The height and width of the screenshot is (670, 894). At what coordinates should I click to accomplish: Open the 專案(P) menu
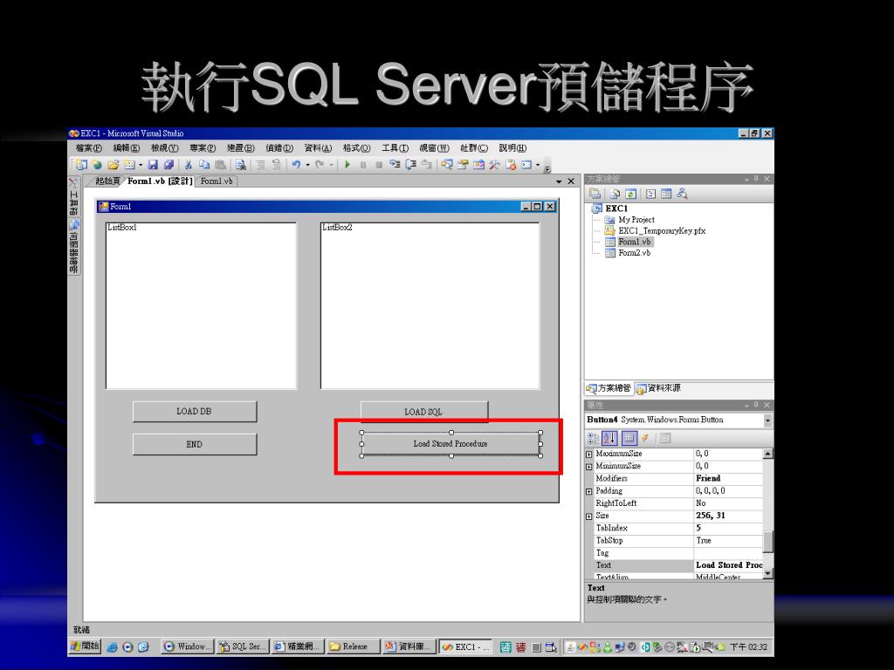tap(203, 148)
